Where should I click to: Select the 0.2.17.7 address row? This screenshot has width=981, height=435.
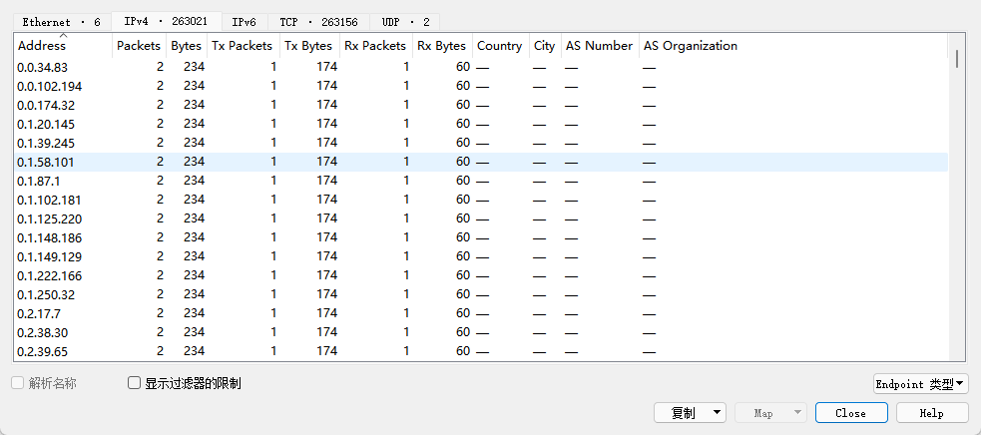pyautogui.click(x=480, y=313)
